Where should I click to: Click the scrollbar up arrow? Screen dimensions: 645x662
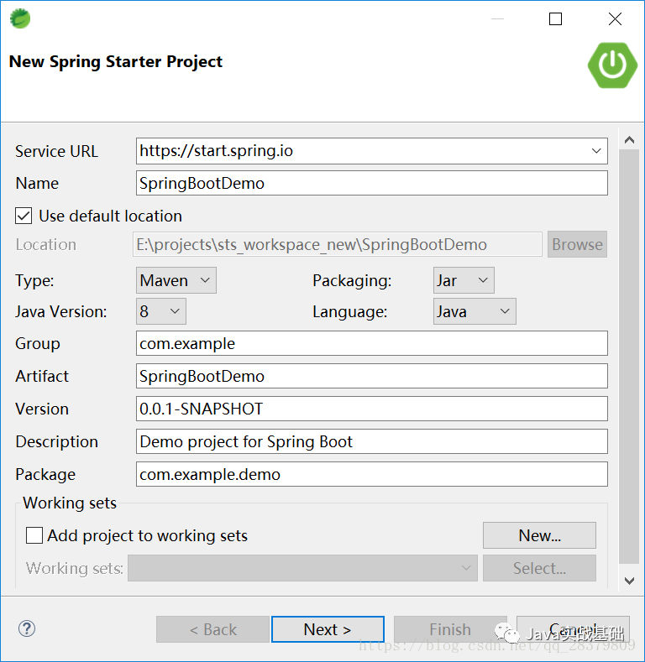(x=629, y=140)
